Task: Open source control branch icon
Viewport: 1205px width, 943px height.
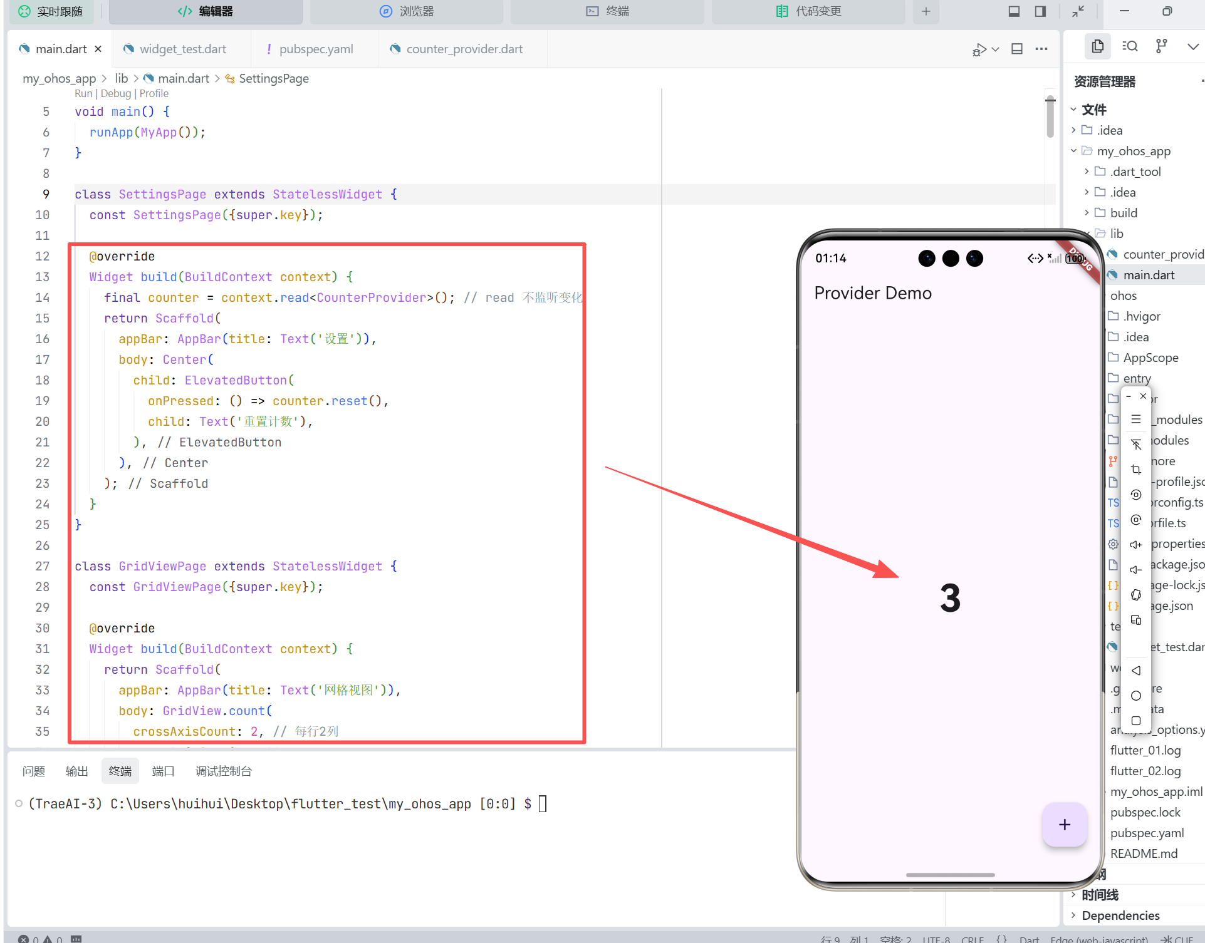Action: coord(1161,46)
